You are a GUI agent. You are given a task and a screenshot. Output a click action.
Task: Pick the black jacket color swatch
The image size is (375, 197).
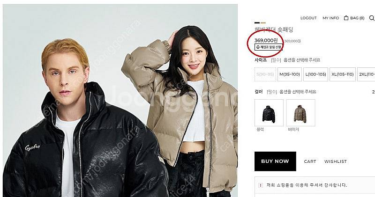[269, 113]
